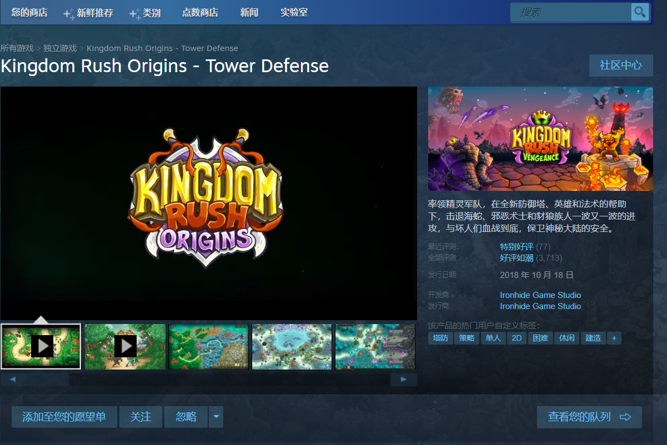Click the Kingdom Rush Origins breadcrumb link
Image resolution: width=667 pixels, height=445 pixels.
pyautogui.click(x=162, y=48)
